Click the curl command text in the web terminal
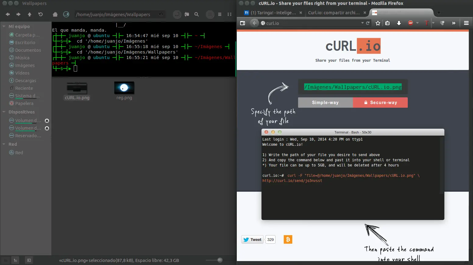This screenshot has width=473, height=265. pyautogui.click(x=341, y=178)
